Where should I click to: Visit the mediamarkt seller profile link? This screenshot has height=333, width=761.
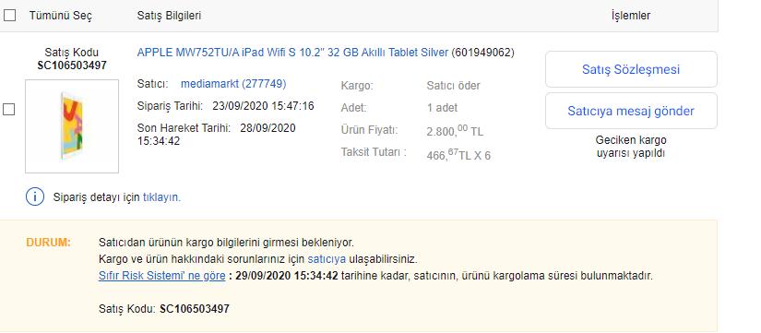click(x=233, y=84)
